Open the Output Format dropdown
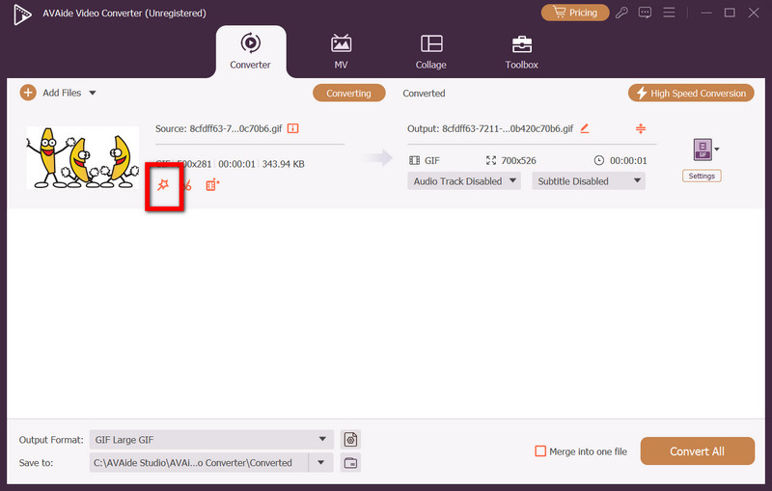This screenshot has height=491, width=772. (x=210, y=439)
